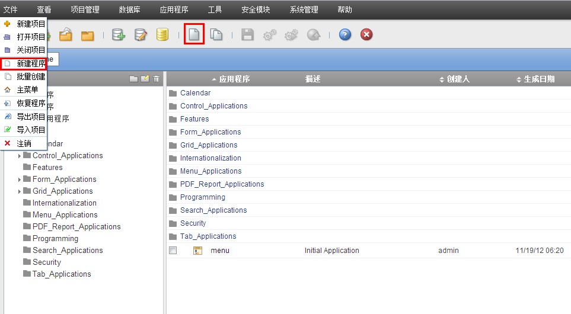Choose 批量创建 from the file menu
The image size is (571, 314).
pyautogui.click(x=23, y=77)
